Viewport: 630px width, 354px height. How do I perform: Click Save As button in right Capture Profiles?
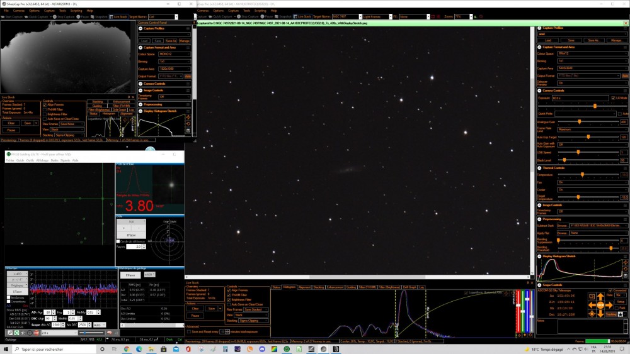click(x=593, y=40)
